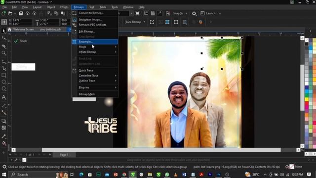The image size is (316, 178).
Task: Select the Shape tool
Action: coord(3,38)
